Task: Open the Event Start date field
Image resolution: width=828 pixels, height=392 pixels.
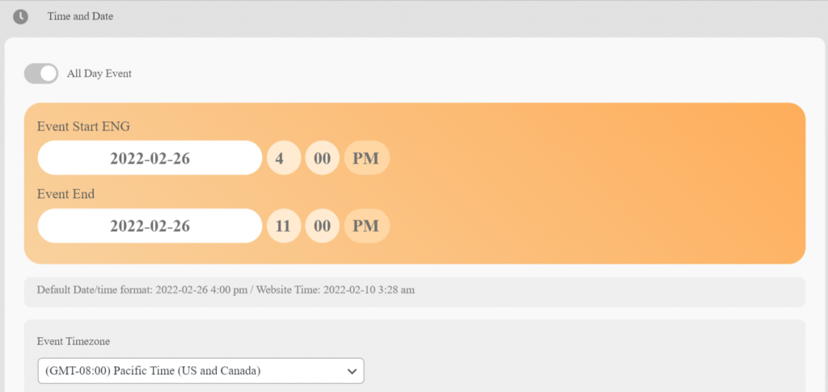Action: pyautogui.click(x=150, y=158)
